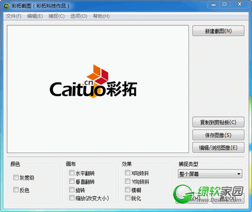Check the X向倾斜 option
Image resolution: width=252 pixels, height=212 pixels.
tap(128, 173)
